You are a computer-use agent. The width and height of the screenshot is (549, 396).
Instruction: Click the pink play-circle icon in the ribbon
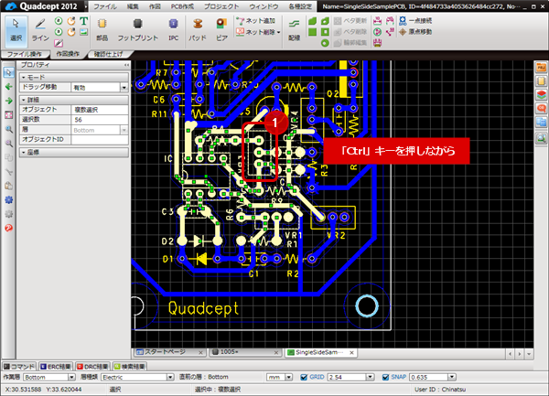(377, 32)
